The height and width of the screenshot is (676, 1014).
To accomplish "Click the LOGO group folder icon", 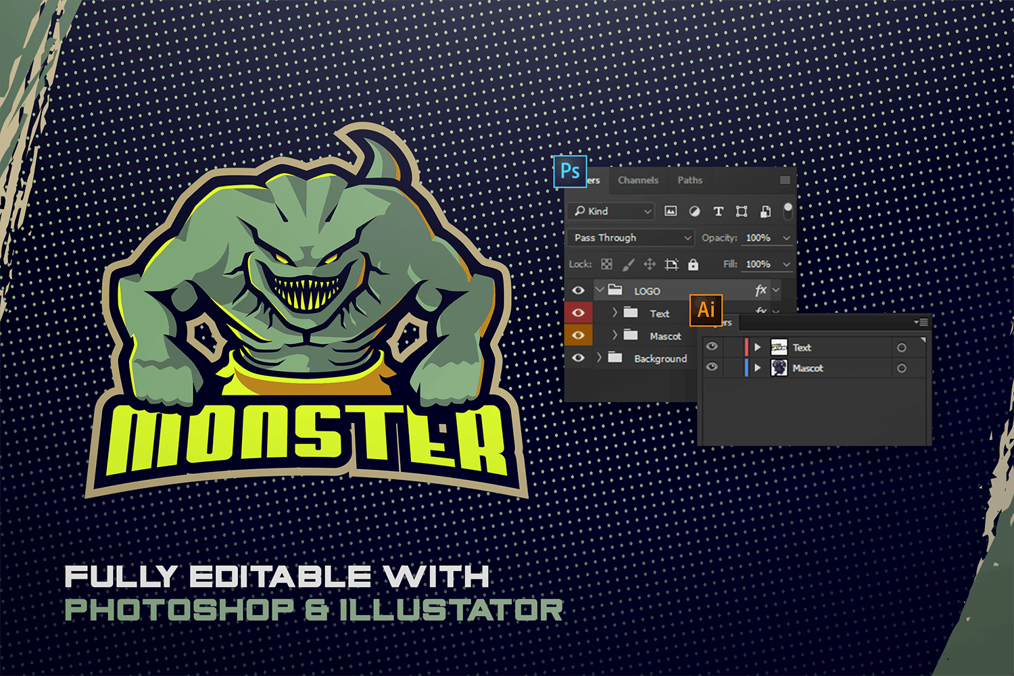I will click(x=615, y=290).
